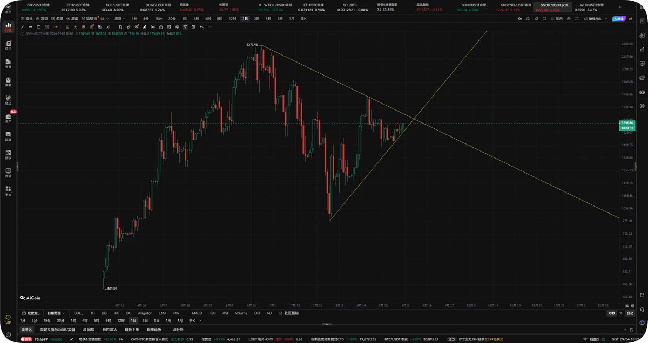Screen dimensions: 648x343
Task: Select the filter funnel drawing icon
Action: click(x=185, y=26)
